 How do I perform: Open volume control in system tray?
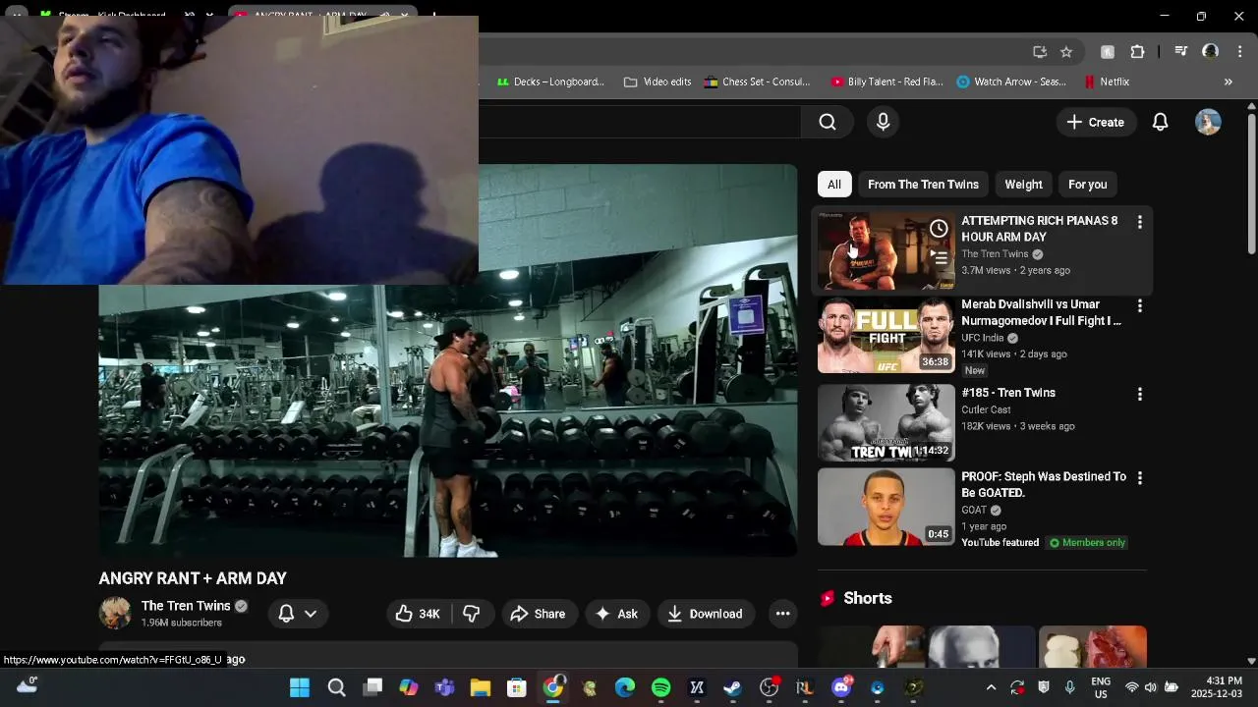pos(1151,687)
